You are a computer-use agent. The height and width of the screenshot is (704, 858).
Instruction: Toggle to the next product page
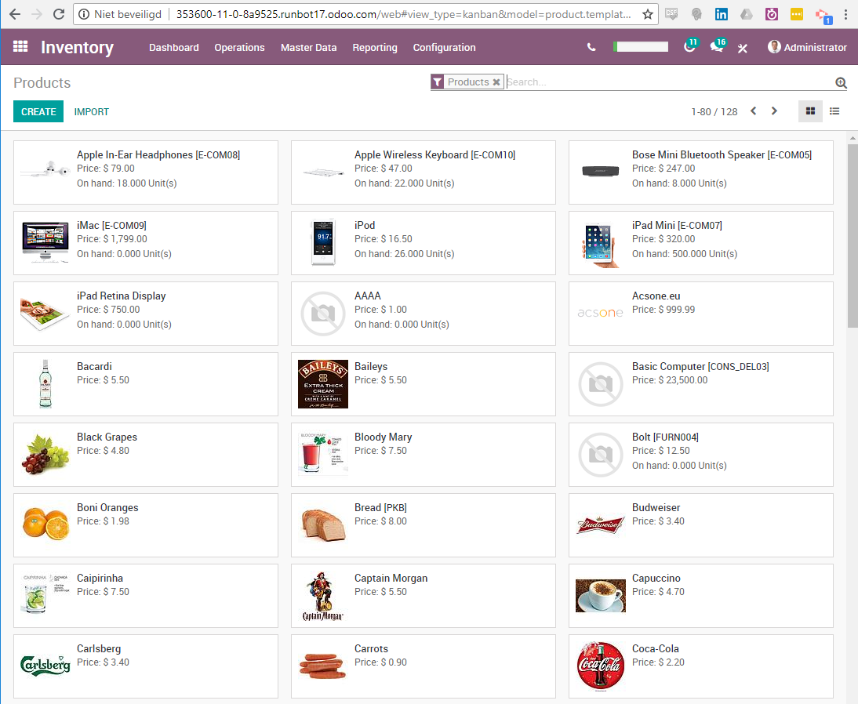(774, 111)
